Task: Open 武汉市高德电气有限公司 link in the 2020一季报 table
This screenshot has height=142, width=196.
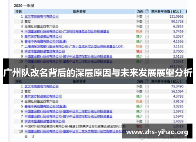Action: (x=42, y=16)
